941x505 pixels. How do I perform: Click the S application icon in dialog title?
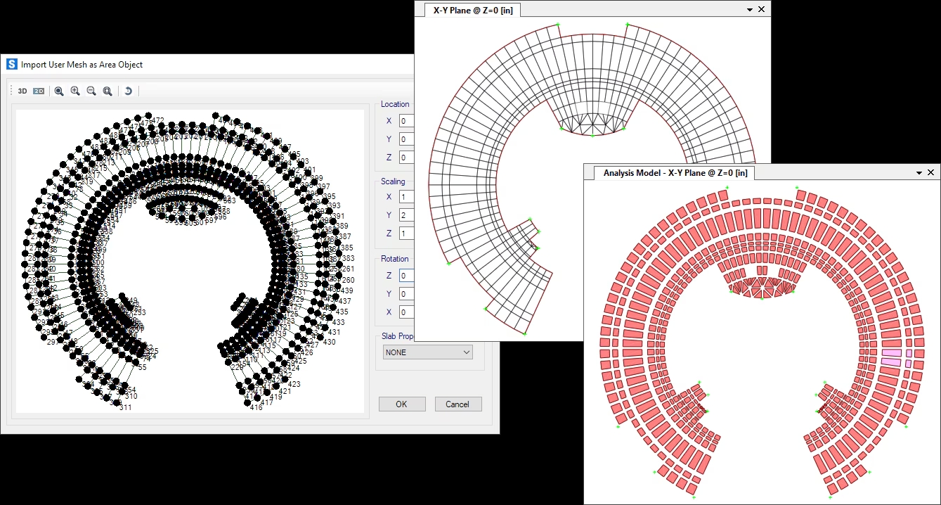(x=11, y=64)
